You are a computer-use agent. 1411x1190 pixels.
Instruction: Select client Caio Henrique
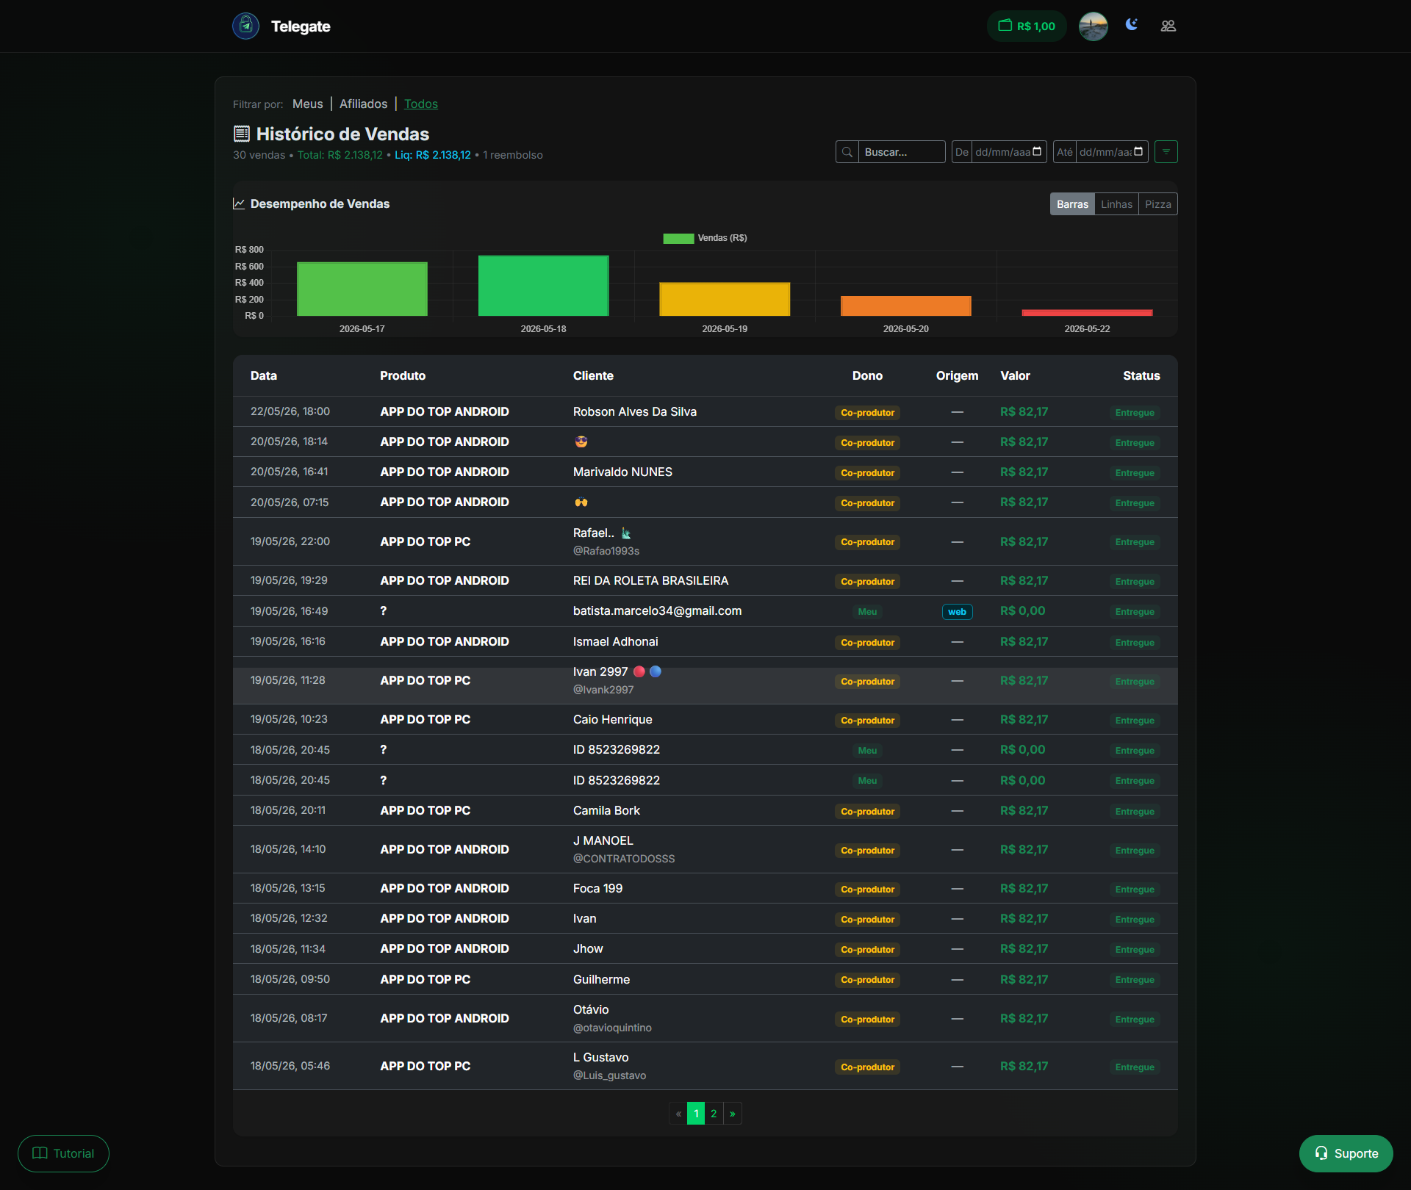(x=612, y=719)
